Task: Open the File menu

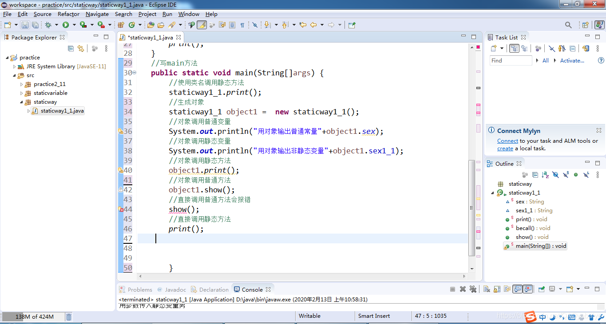Action: pyautogui.click(x=7, y=14)
